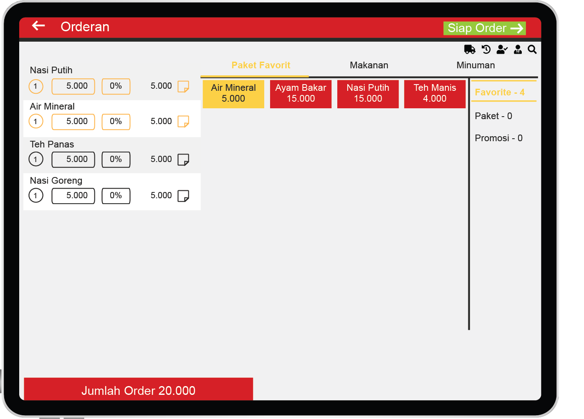This screenshot has height=419, width=584.
Task: Click the Teh Panas discount 0% field
Action: coord(116,160)
